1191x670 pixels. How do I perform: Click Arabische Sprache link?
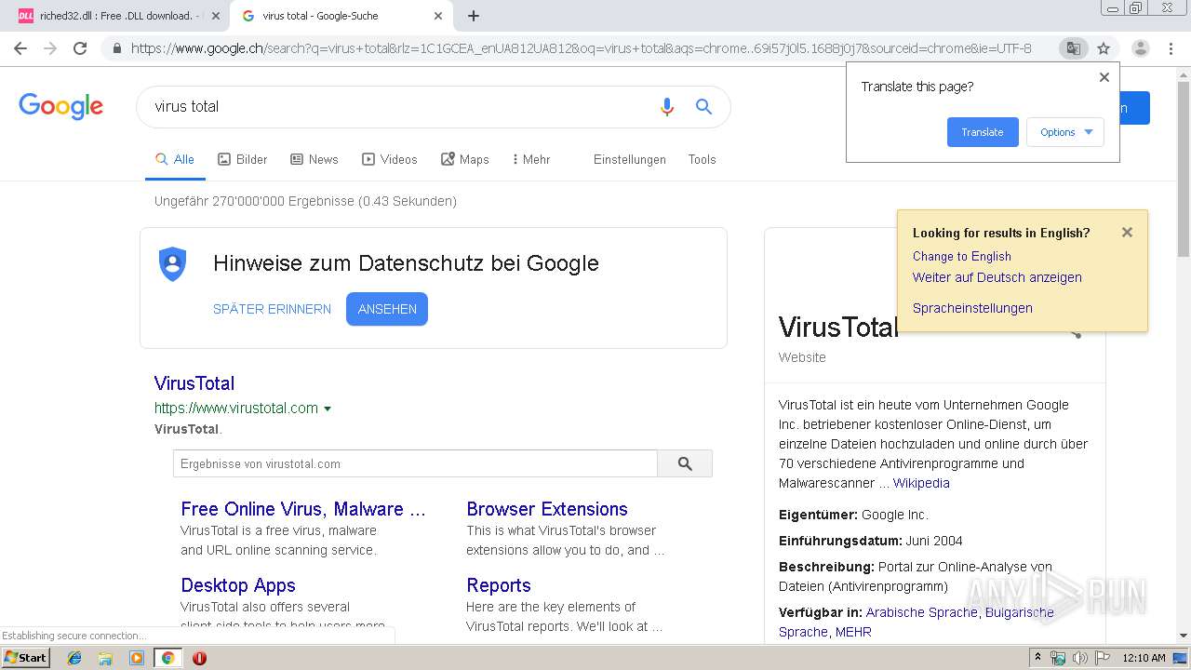(x=922, y=612)
